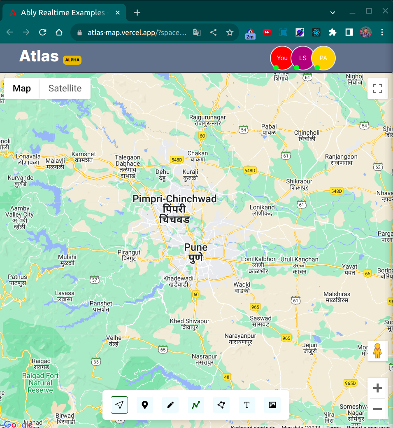Switch to Satellite map view
The image size is (393, 428).
[65, 89]
